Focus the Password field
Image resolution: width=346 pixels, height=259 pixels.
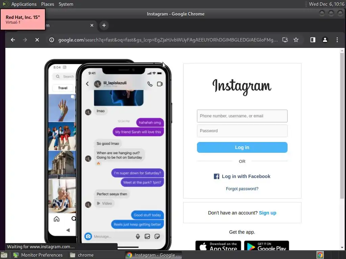242,131
